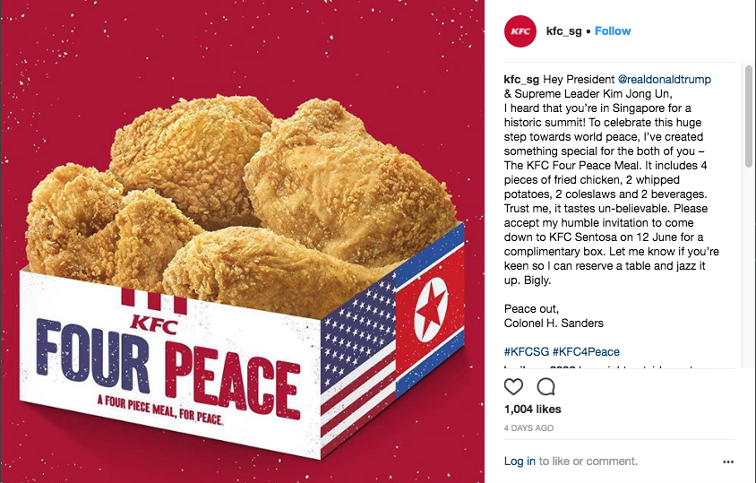The width and height of the screenshot is (756, 483).
Task: Click Log in to like or comment
Action: [520, 461]
